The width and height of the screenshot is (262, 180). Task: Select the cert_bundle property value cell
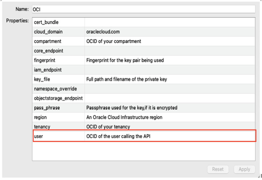tap(170, 22)
